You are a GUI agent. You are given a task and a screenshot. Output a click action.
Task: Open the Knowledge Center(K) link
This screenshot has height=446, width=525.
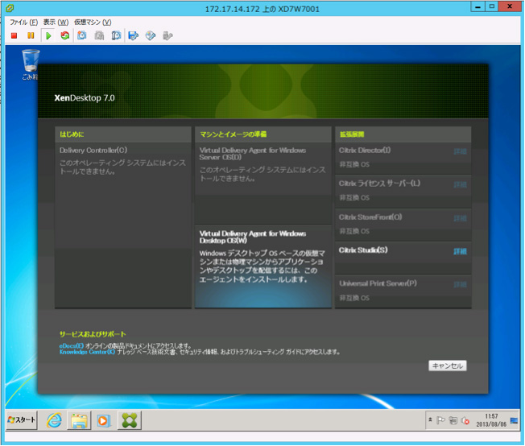pos(87,352)
